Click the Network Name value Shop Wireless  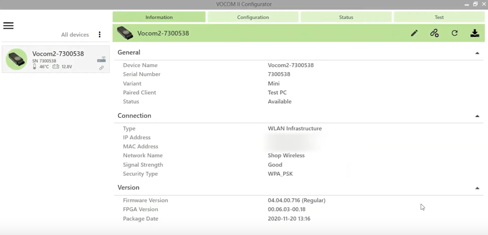click(286, 155)
